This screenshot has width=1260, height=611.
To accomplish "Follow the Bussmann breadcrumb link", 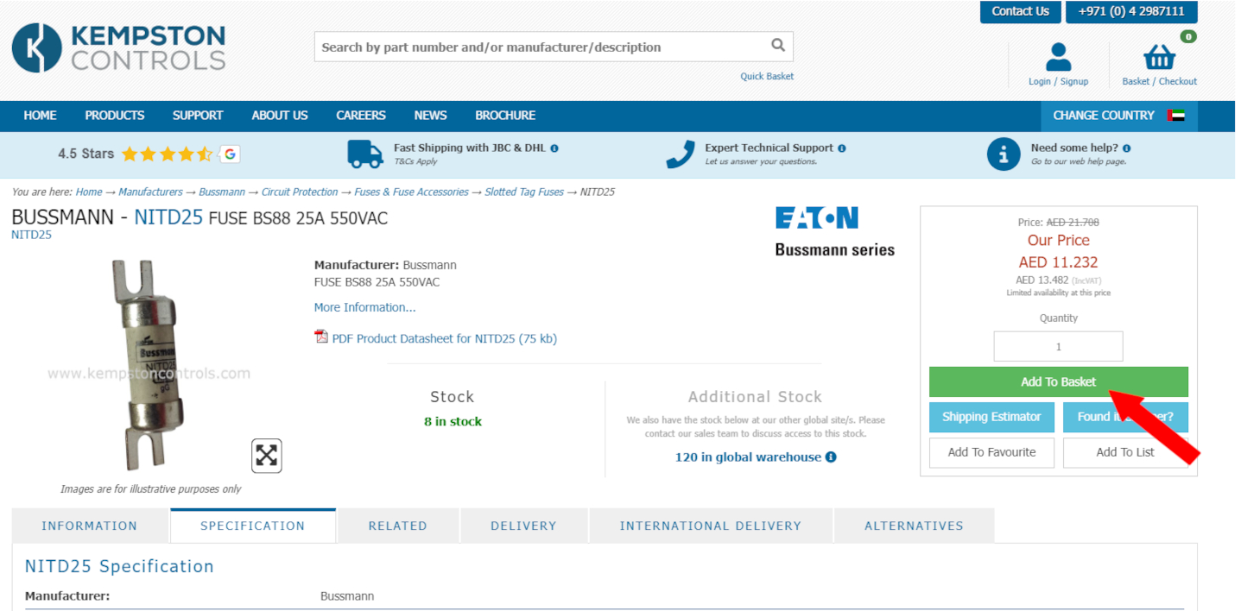I will pyautogui.click(x=222, y=192).
